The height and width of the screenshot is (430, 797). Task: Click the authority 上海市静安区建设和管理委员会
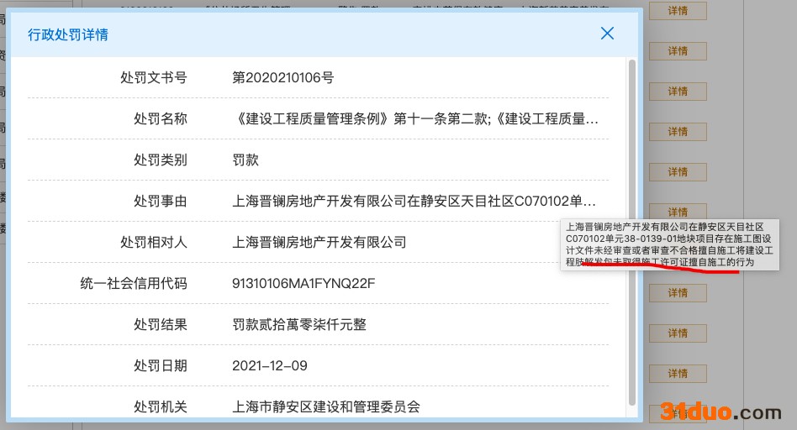(325, 406)
